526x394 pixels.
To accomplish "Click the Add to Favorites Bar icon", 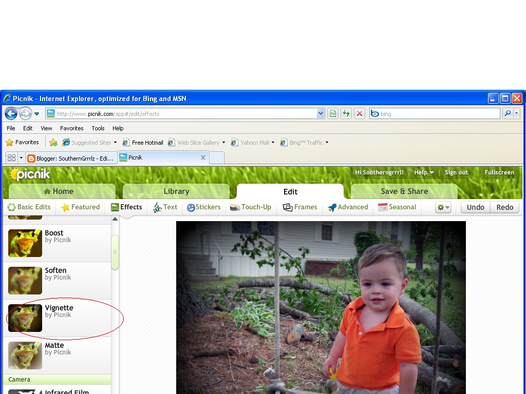I will coord(53,143).
